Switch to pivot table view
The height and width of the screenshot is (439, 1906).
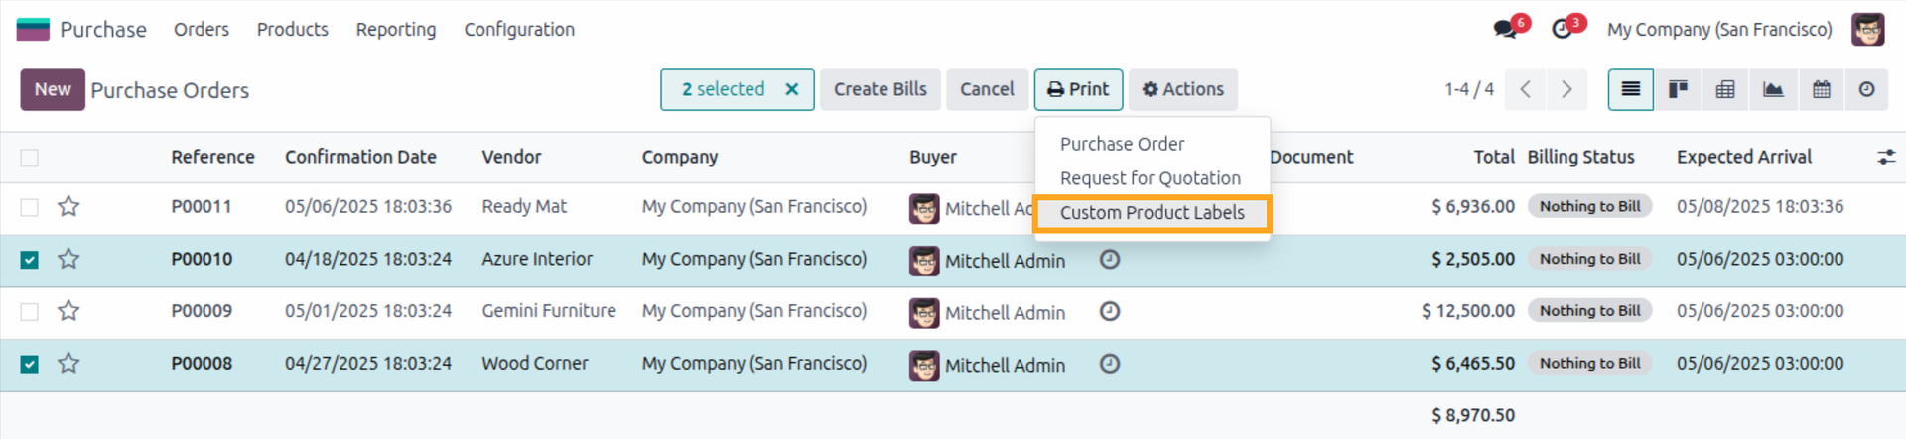(x=1725, y=89)
